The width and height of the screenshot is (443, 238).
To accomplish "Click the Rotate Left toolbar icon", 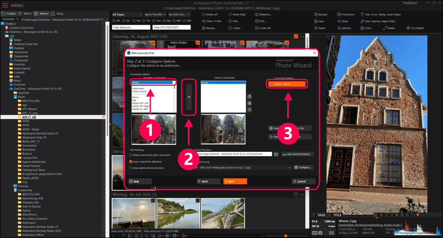I will tap(204, 15).
